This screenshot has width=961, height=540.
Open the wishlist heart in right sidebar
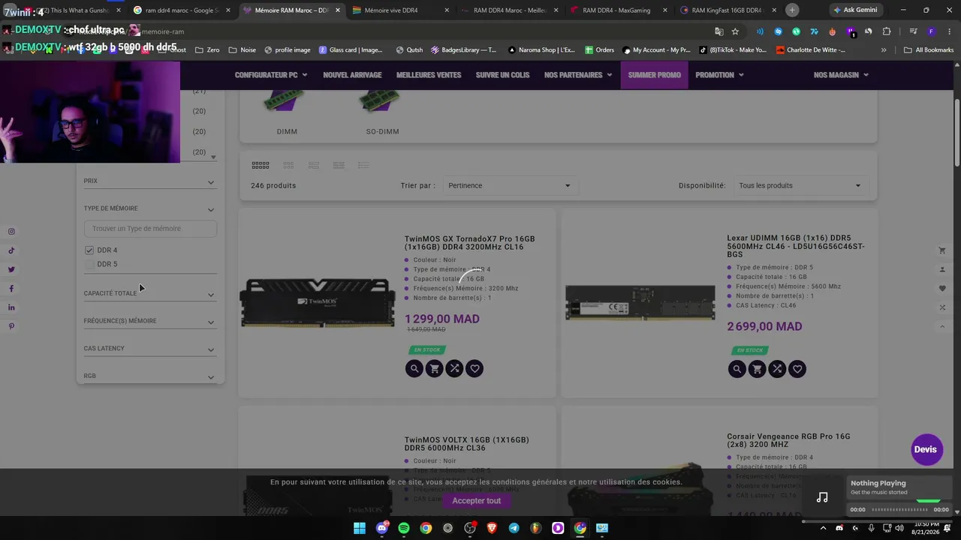[942, 289]
